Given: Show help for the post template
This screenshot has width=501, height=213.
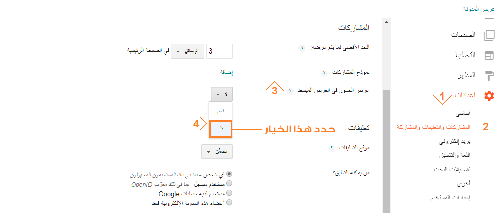Looking at the screenshot, I should point(323,73).
